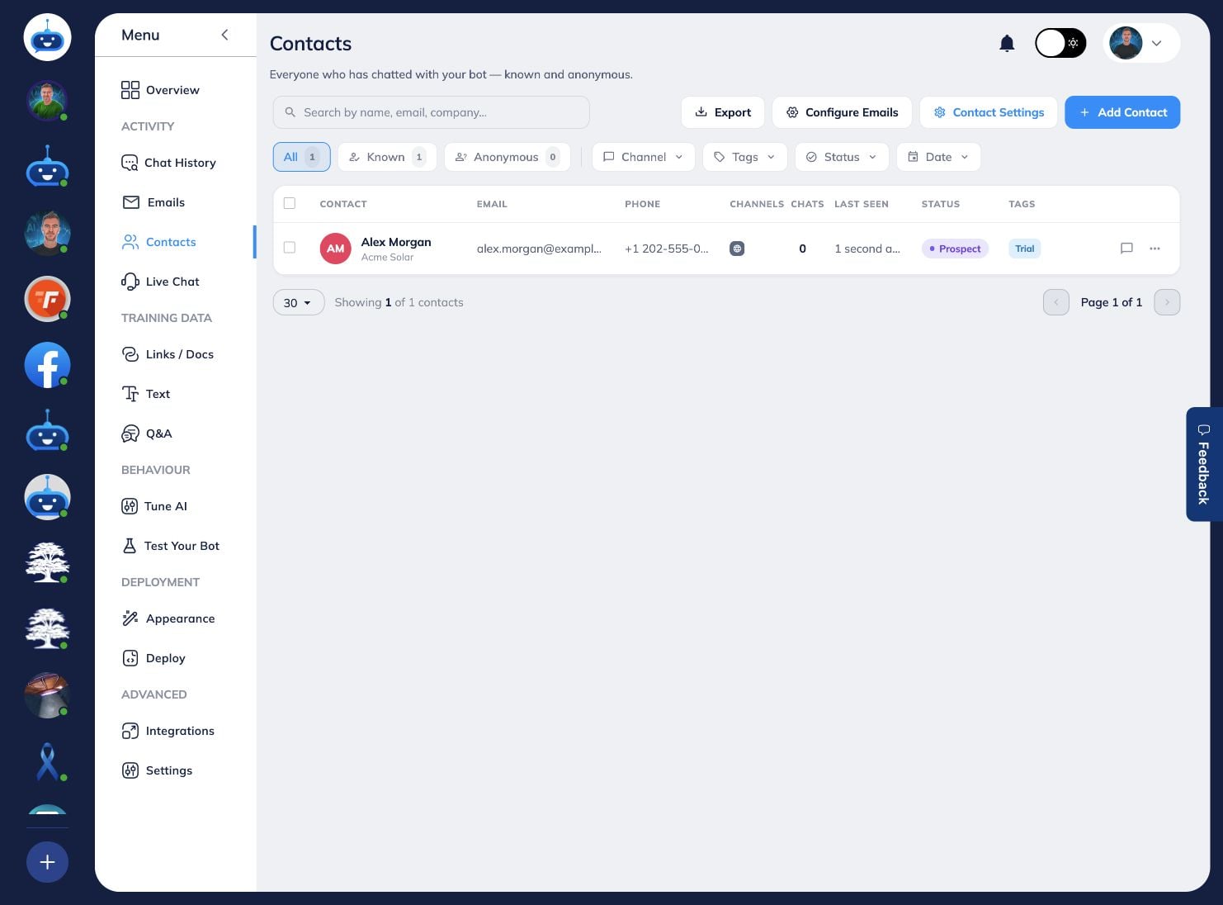Expand the Date filter dropdown
Screen dimensions: 1223x905
[x=938, y=157]
